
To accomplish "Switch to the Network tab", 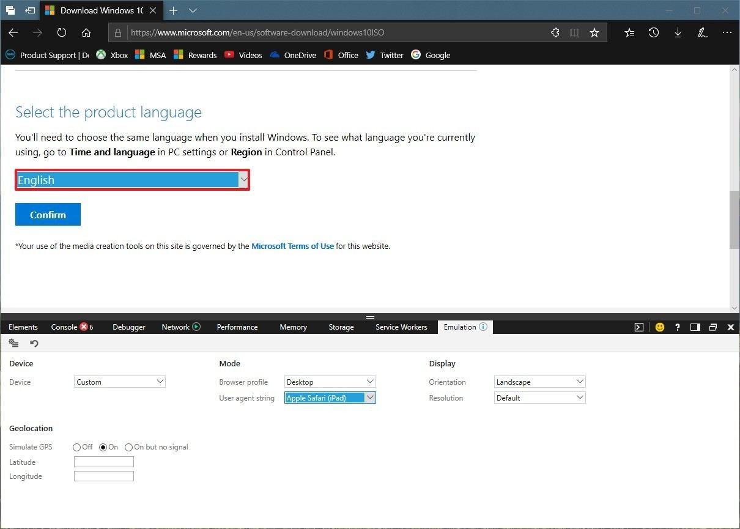I will (176, 327).
